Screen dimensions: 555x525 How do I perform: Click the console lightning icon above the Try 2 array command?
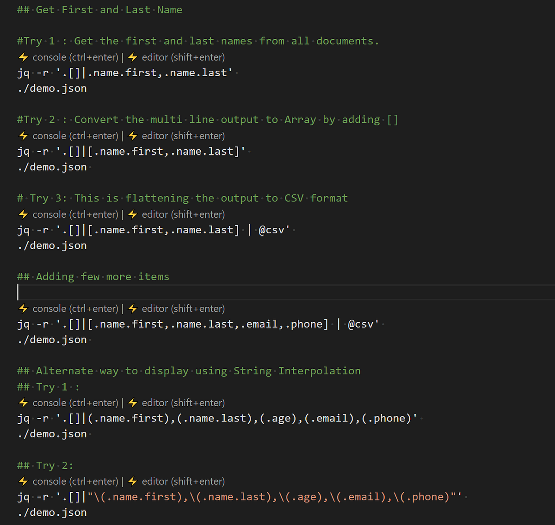point(23,136)
